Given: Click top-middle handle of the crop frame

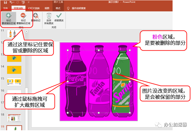Looking at the screenshot, I should (x=99, y=50).
